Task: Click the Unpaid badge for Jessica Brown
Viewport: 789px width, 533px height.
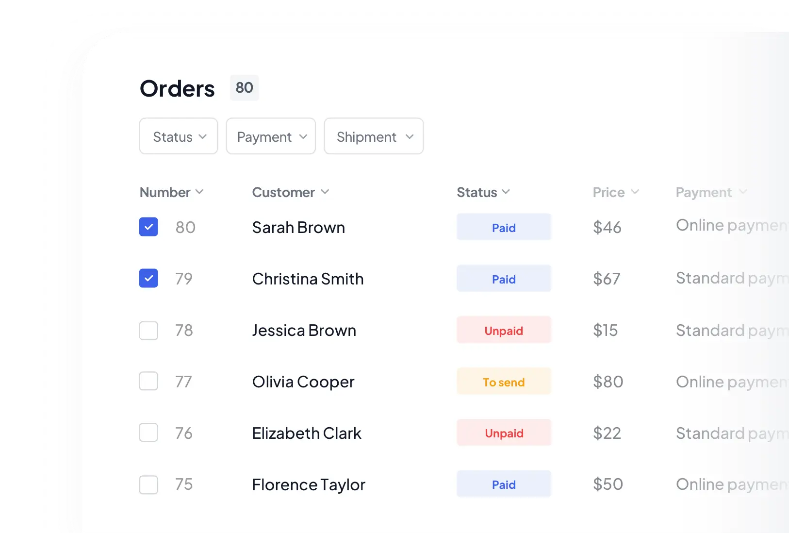Action: [x=504, y=331]
